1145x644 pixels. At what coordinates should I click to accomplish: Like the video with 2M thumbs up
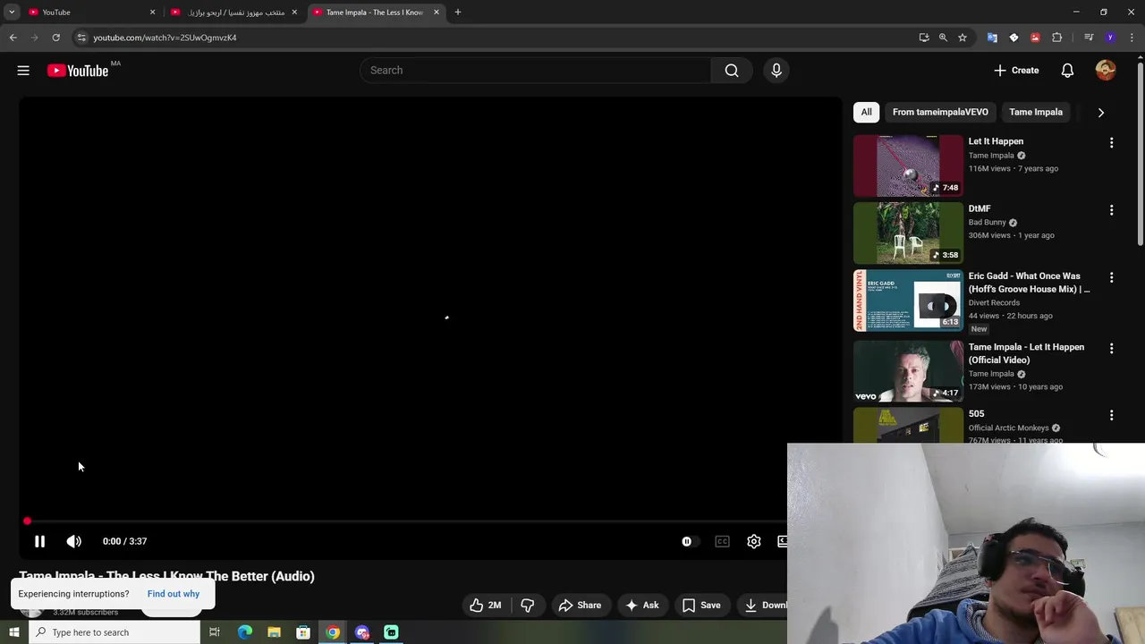[486, 606]
